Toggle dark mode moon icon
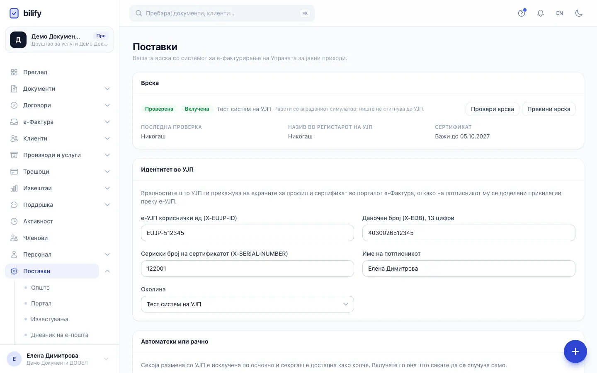597x373 pixels. (579, 13)
